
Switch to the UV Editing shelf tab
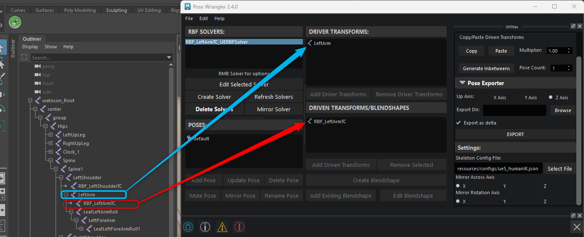149,10
